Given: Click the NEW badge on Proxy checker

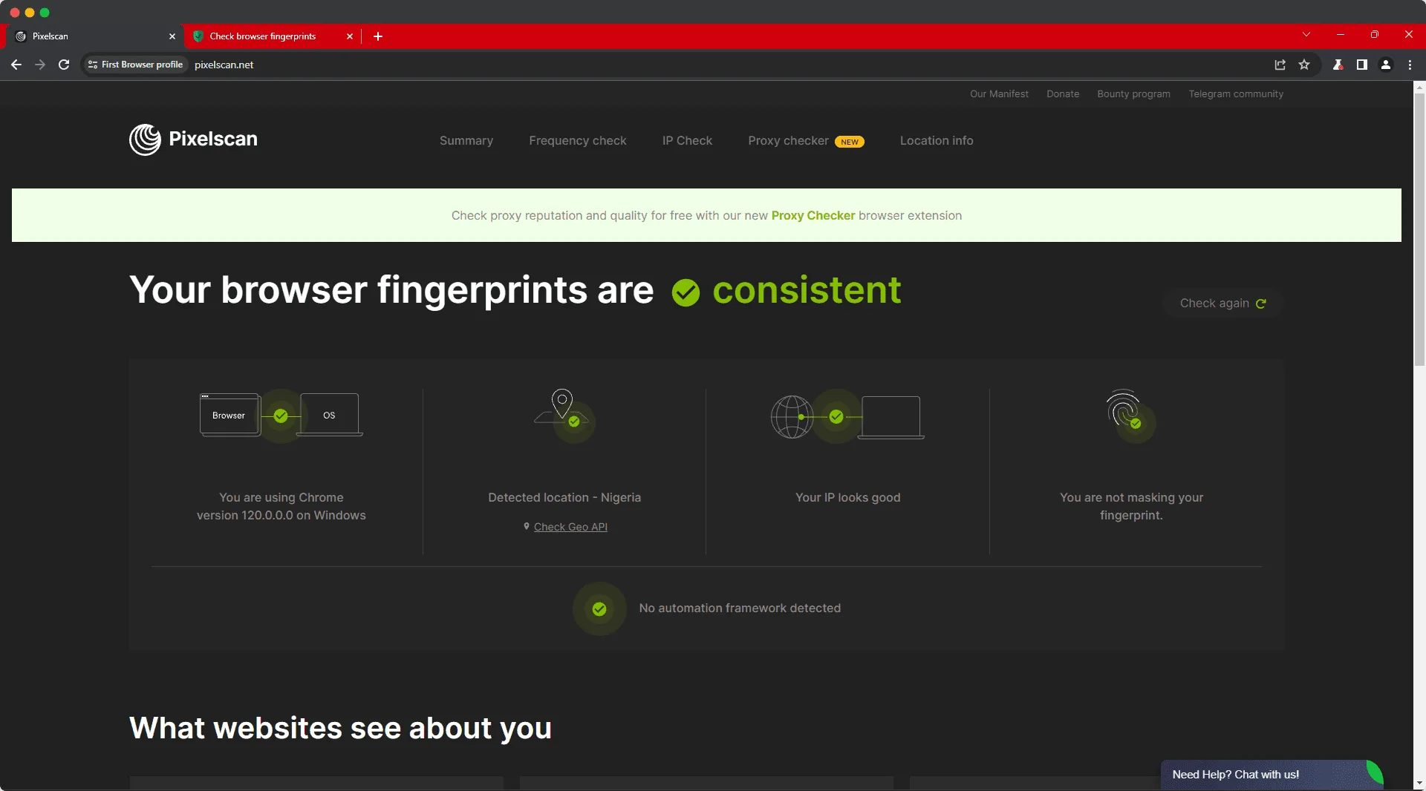Looking at the screenshot, I should point(849,142).
